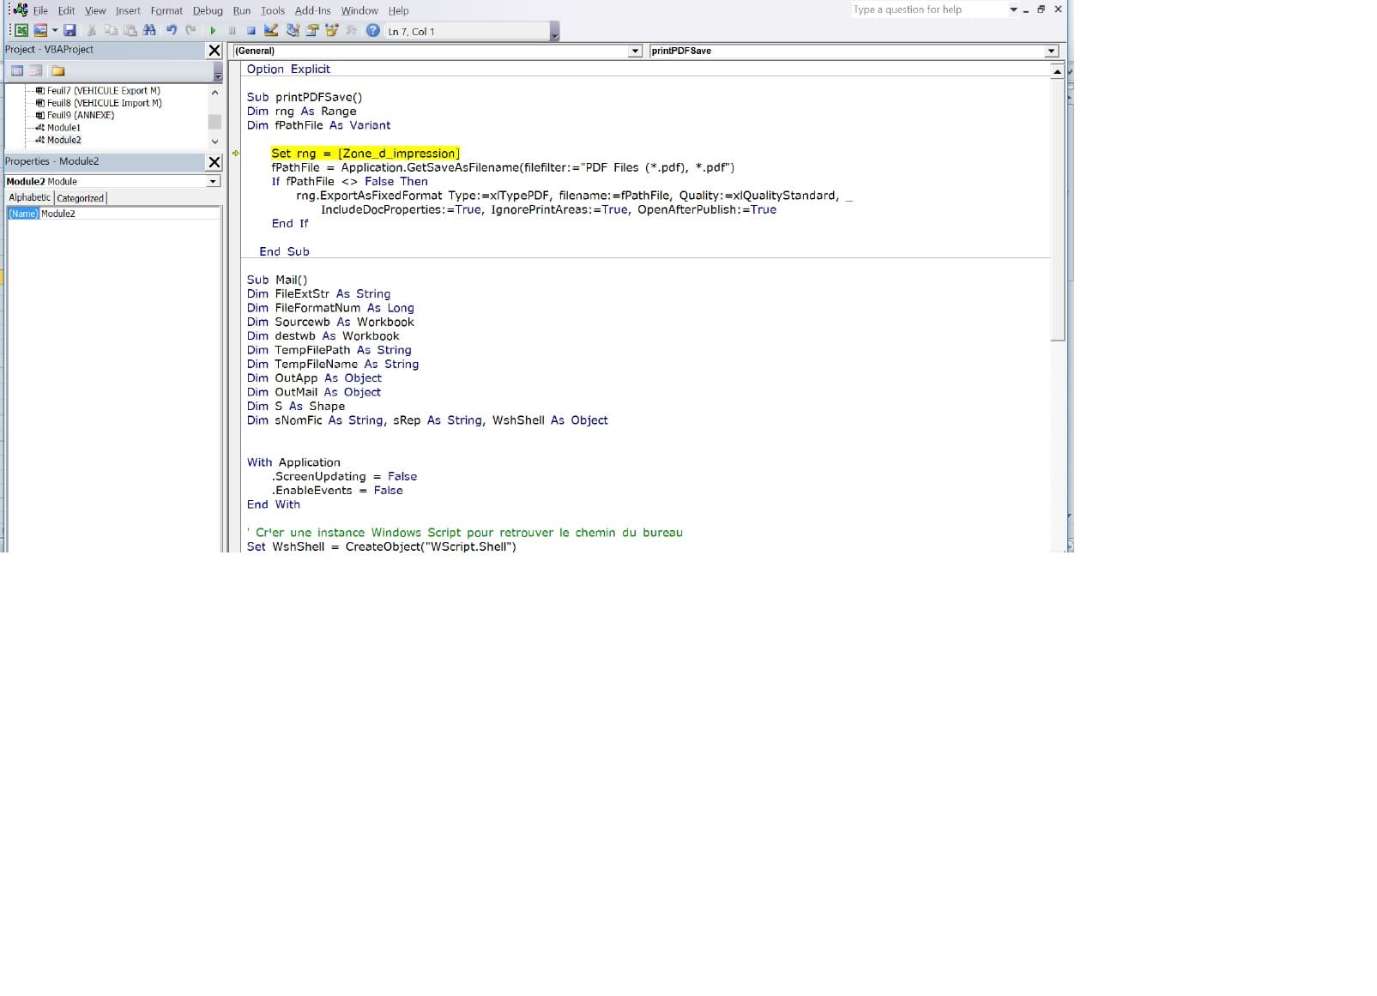Viewport: 1377px width, 996px height.
Task: Click the Toolbox icon in the toolbar
Action: (351, 31)
